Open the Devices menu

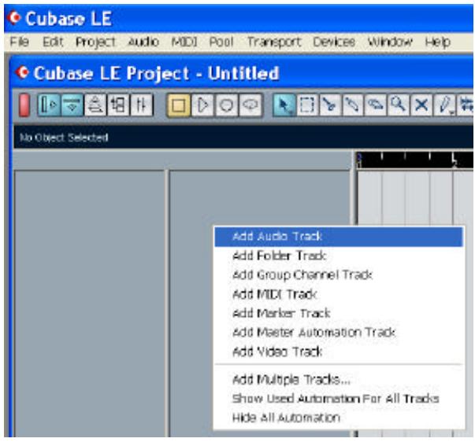click(x=334, y=42)
